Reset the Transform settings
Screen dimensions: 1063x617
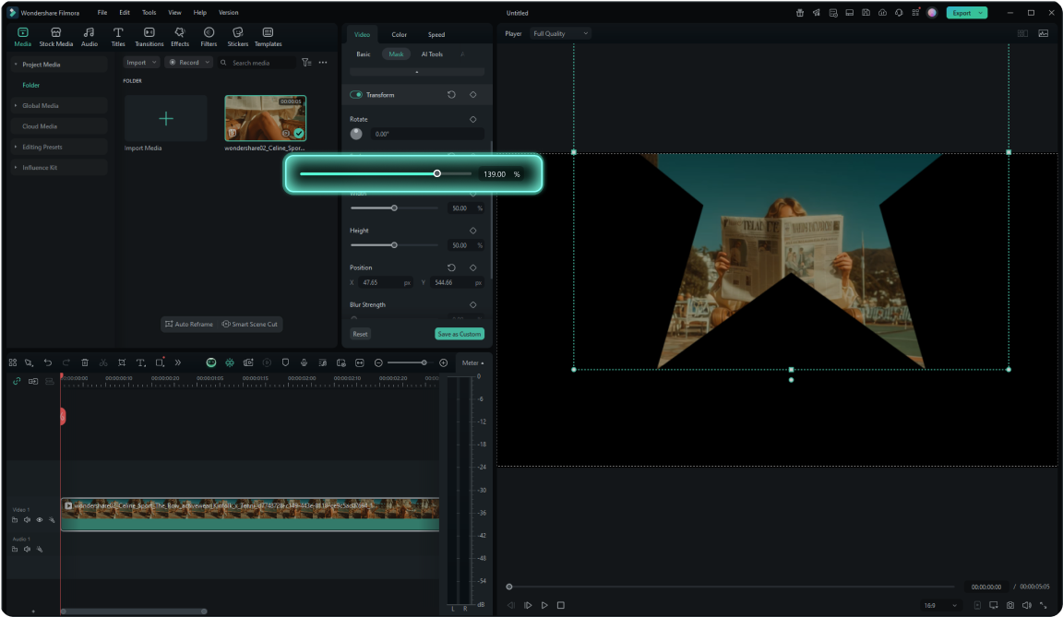click(x=451, y=95)
